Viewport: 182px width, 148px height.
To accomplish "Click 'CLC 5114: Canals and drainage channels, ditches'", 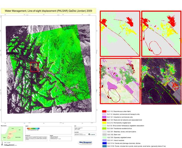I will 124,143.
